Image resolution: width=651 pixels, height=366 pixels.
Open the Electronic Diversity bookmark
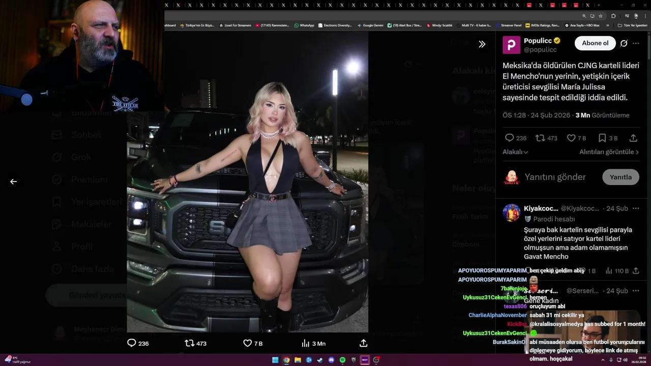(335, 25)
